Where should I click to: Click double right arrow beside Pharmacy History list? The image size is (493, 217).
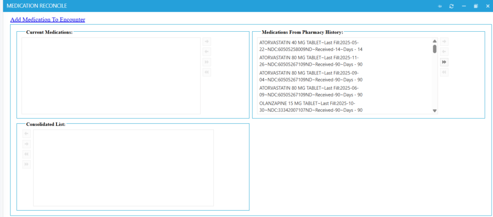click(x=444, y=62)
